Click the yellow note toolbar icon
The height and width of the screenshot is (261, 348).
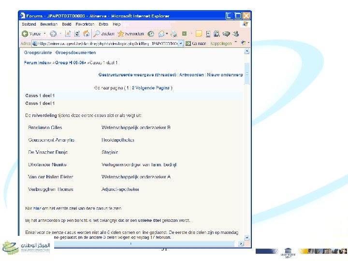tap(199, 34)
